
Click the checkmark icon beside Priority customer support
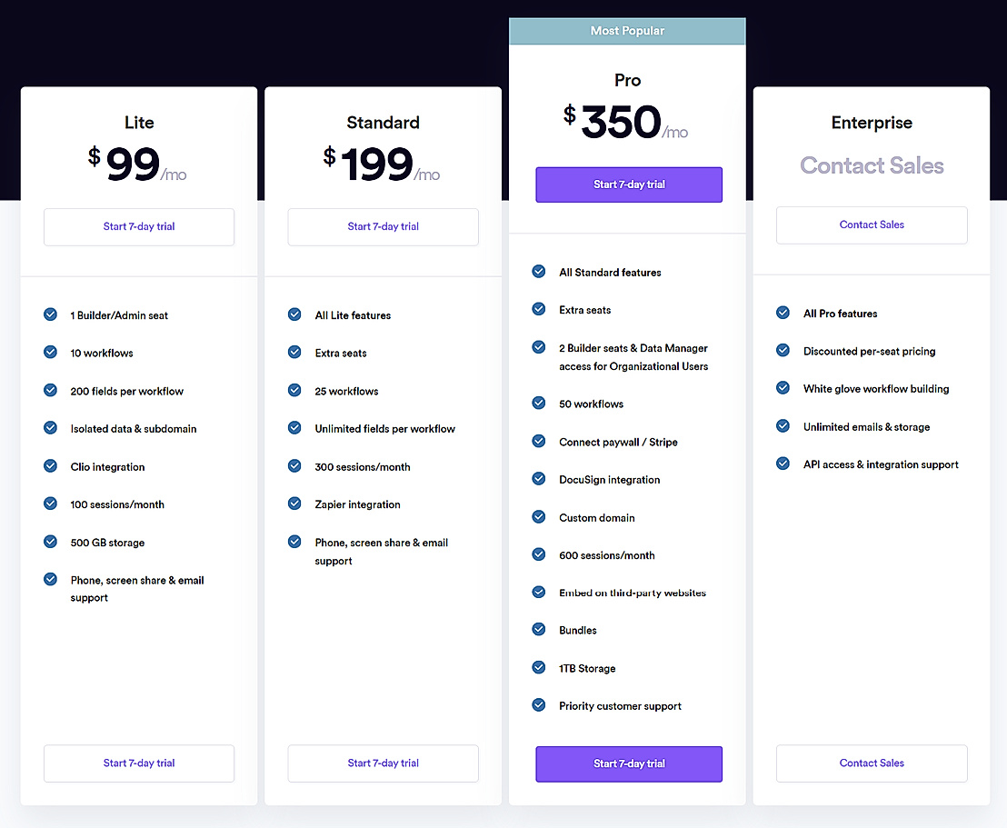tap(538, 705)
